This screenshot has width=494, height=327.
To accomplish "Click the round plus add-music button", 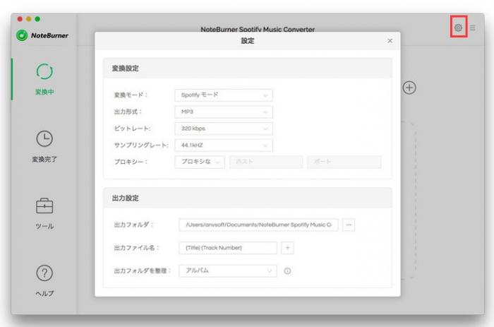I will coord(409,88).
